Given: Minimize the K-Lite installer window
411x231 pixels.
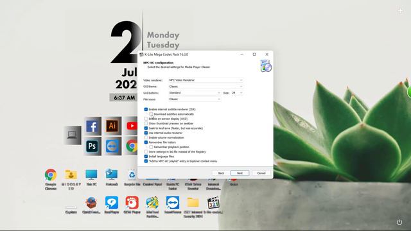Looking at the screenshot, I should click(x=241, y=54).
